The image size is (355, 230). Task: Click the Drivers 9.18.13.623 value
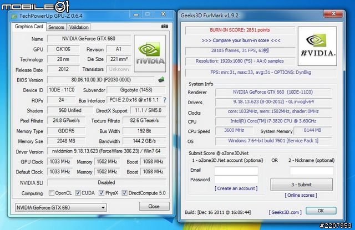pos(273,102)
